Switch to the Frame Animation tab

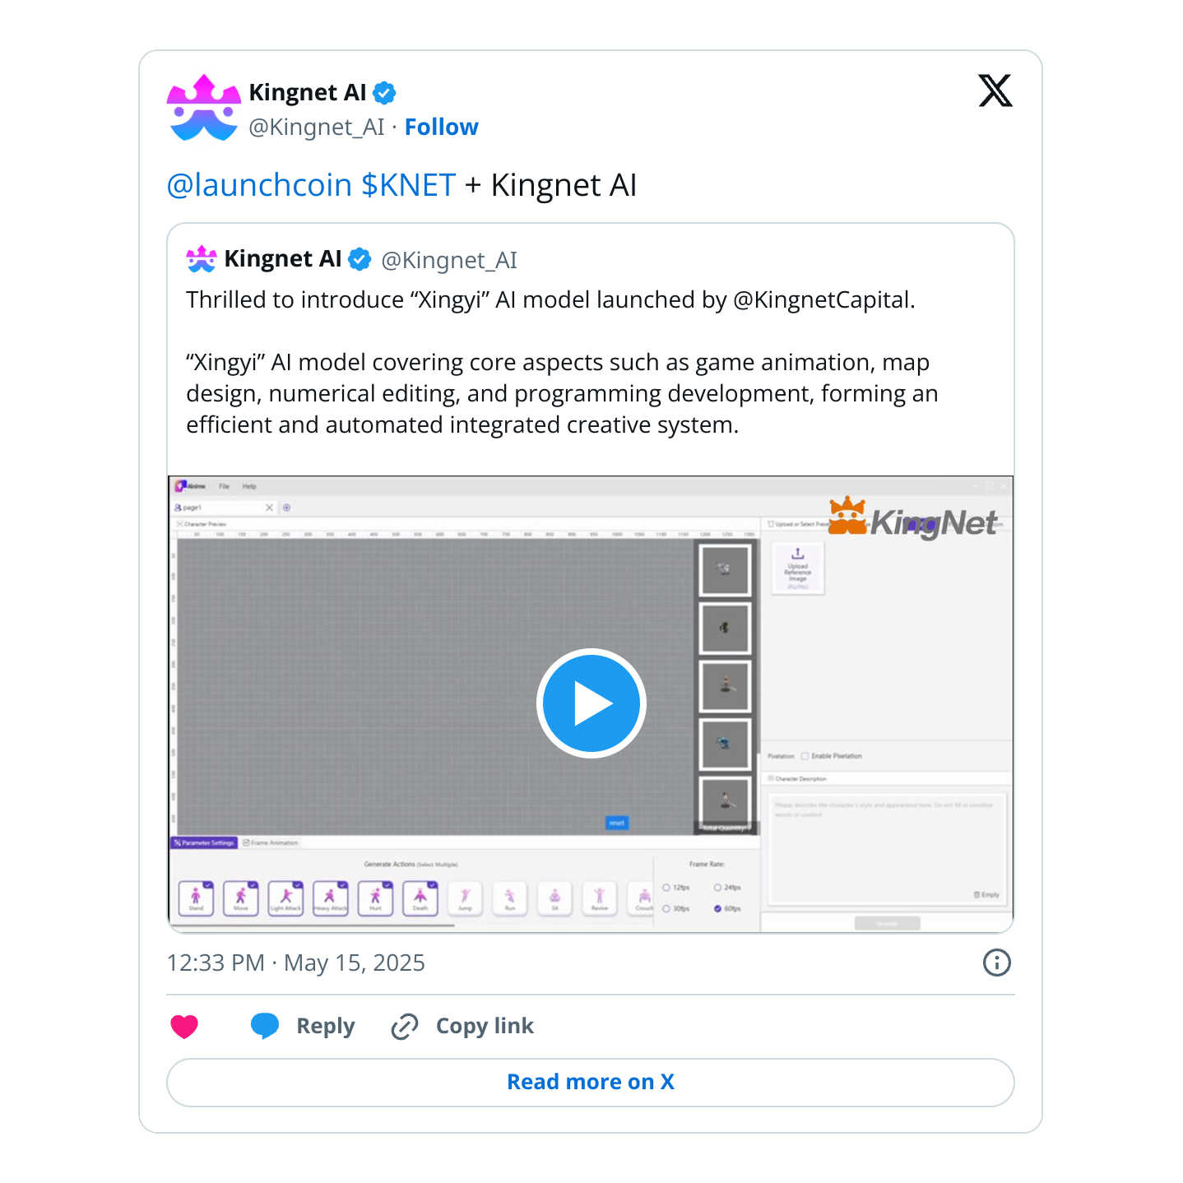coord(271,843)
